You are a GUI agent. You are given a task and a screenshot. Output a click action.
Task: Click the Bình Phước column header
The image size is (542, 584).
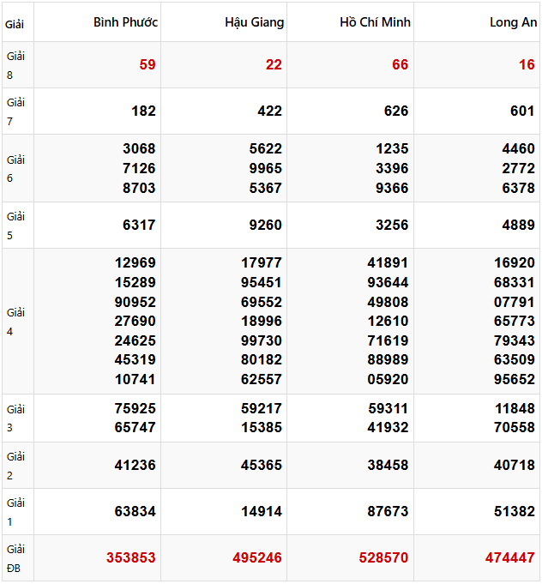(125, 22)
